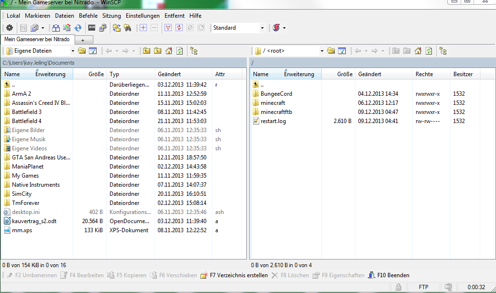This screenshot has width=496, height=293.
Task: Go to root directory icon in local panel
Action: [x=157, y=51]
